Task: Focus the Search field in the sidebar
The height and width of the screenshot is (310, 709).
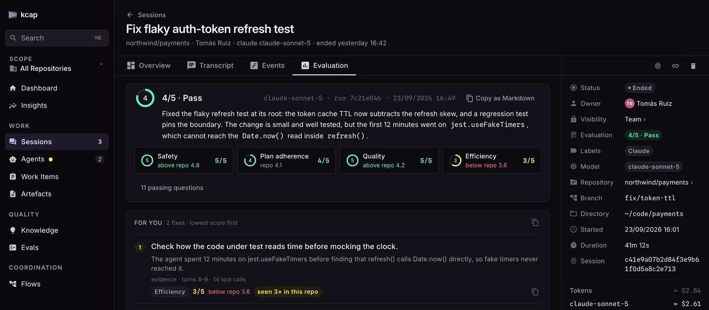Action: pos(57,38)
